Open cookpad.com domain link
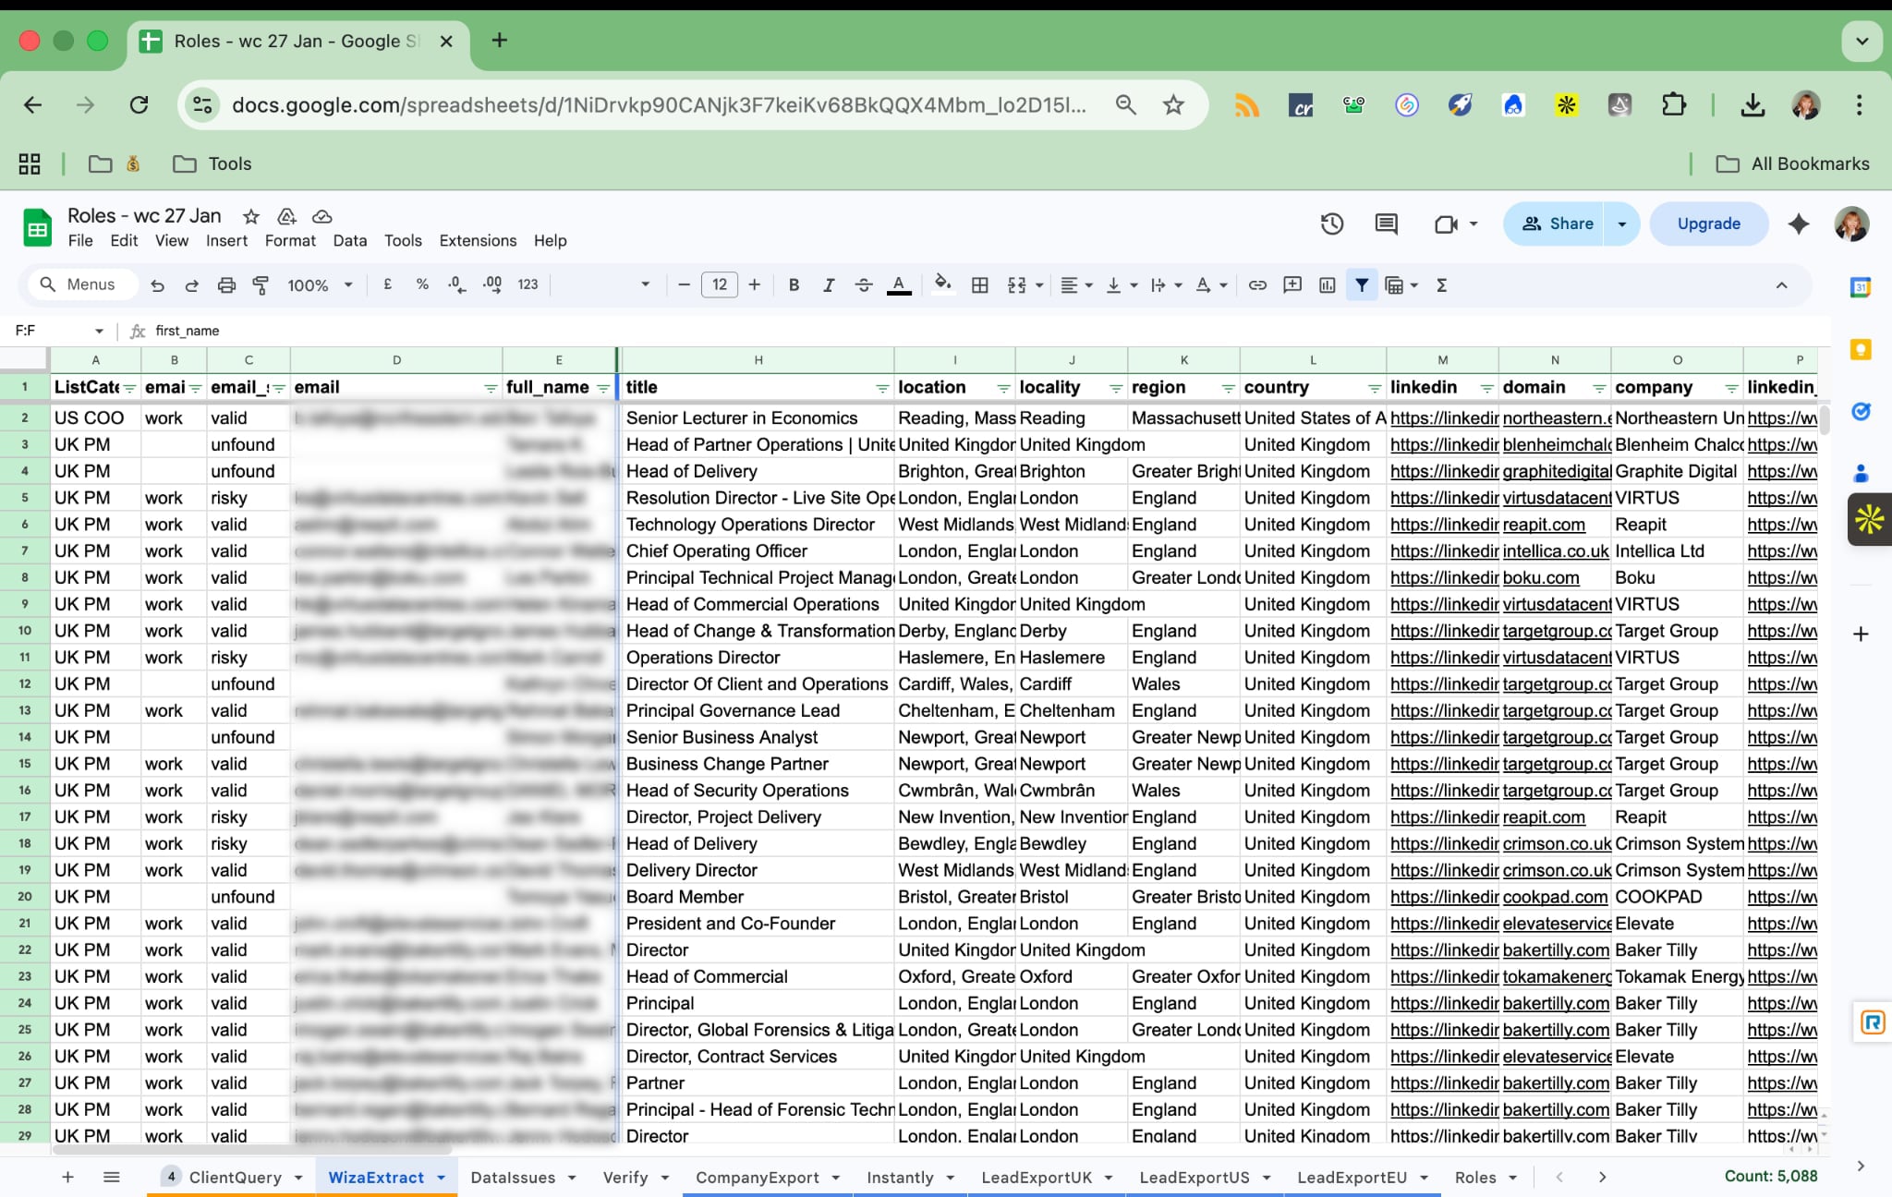The height and width of the screenshot is (1197, 1892). [x=1555, y=897]
